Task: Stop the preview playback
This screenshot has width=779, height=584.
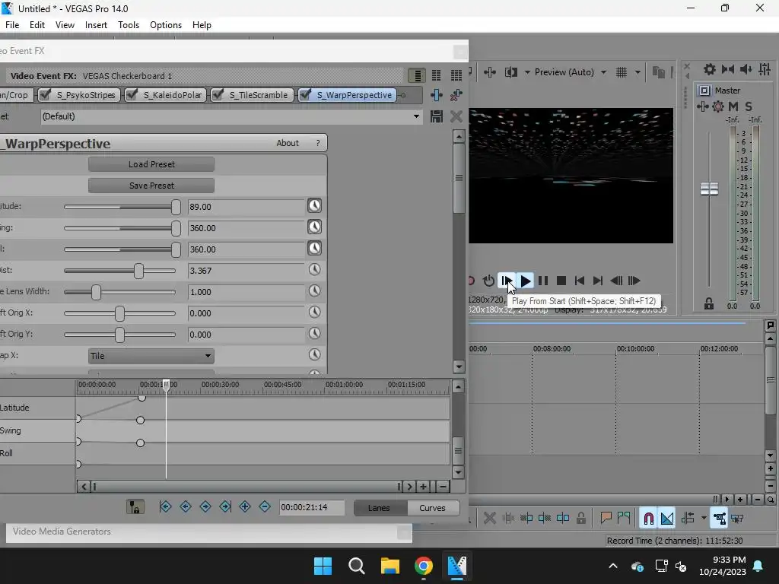Action: [x=561, y=281]
